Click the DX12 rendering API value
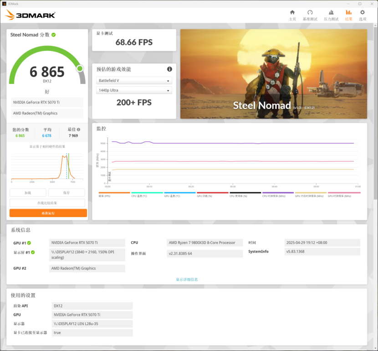Screen dimensions: 378x351 (x=92, y=306)
